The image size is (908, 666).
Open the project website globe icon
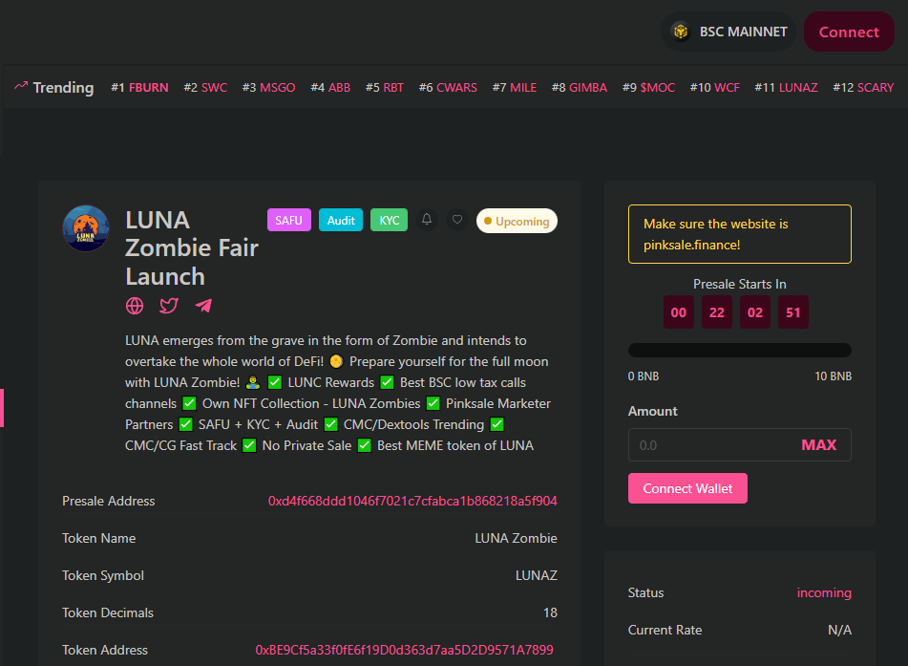click(135, 306)
